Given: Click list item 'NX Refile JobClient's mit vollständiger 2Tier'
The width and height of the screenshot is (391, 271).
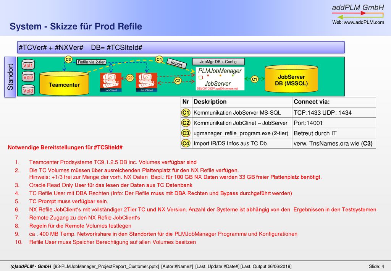Looking at the screenshot, I should coord(203,209).
